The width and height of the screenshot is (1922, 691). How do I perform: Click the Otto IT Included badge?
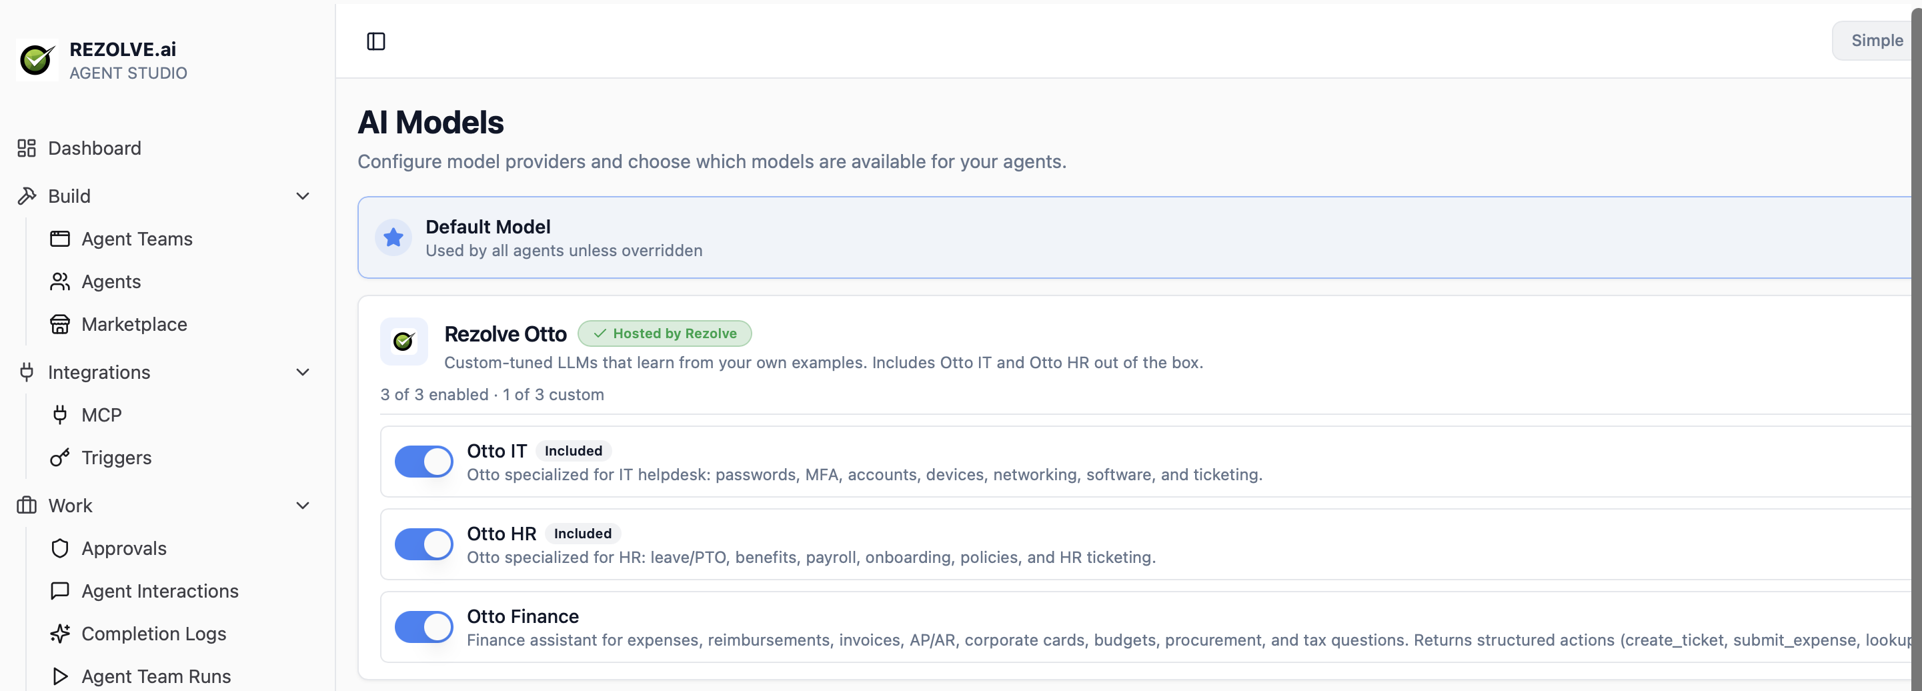573,451
